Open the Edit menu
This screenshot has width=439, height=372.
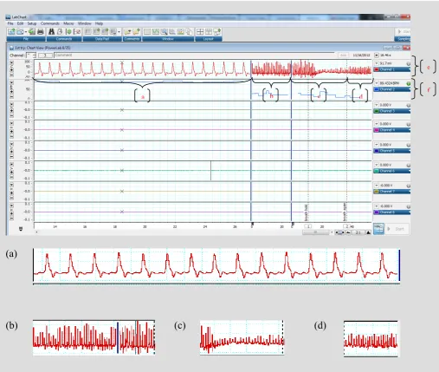(x=20, y=23)
